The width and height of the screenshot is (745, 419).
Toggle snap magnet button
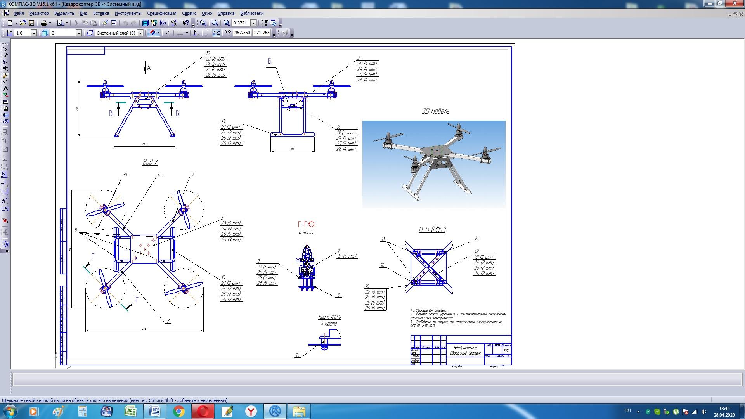point(152,33)
